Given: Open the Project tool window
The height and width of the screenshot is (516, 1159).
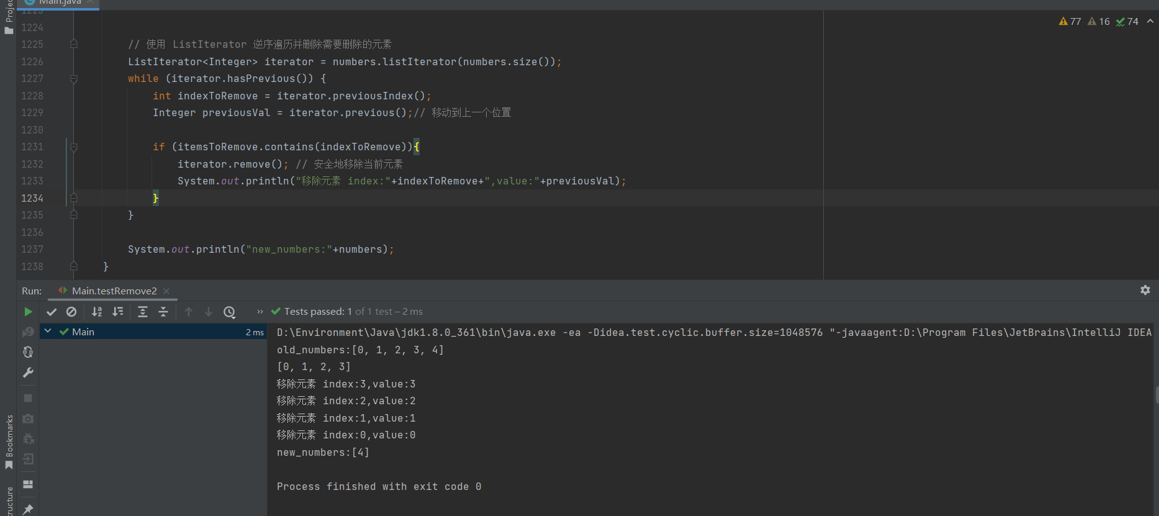Looking at the screenshot, I should click(9, 17).
